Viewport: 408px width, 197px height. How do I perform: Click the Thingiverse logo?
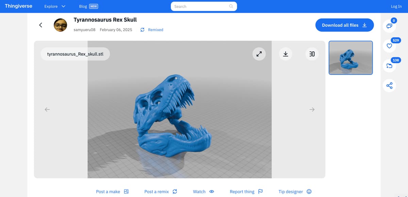pyautogui.click(x=18, y=6)
